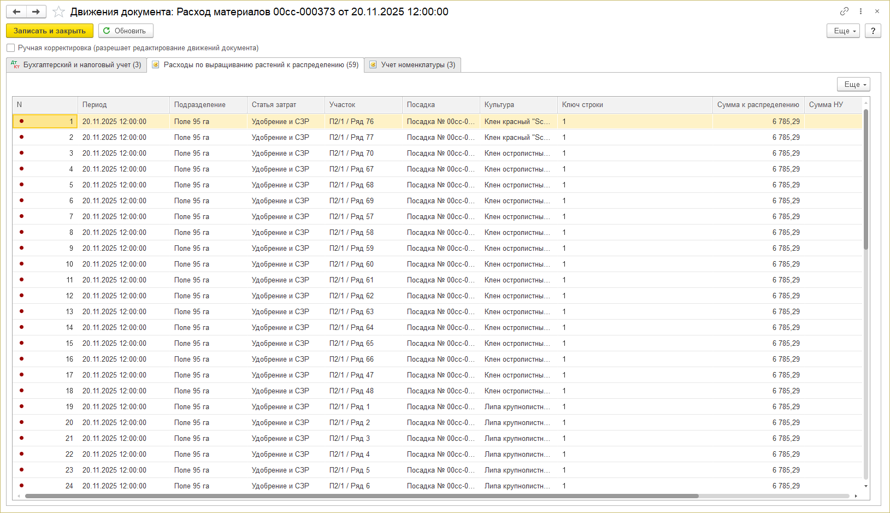Select Расходы по выращиванию растений tab

pyautogui.click(x=255, y=65)
